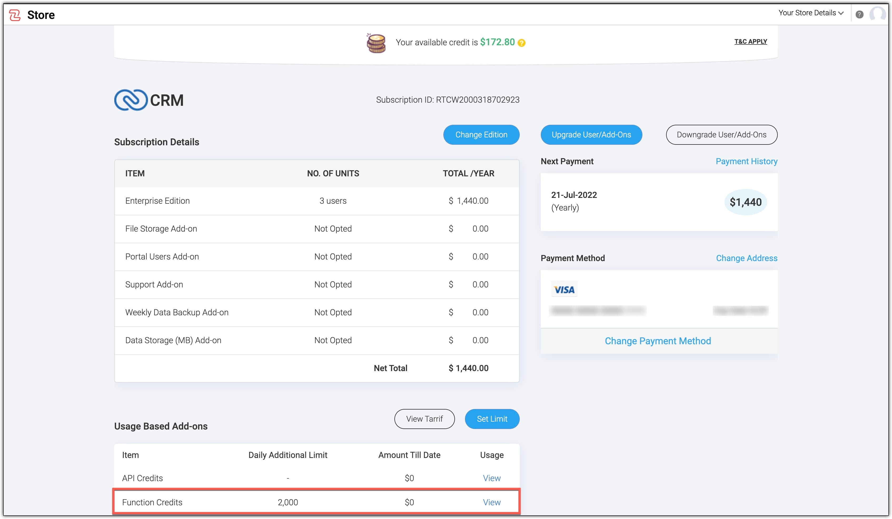The image size is (892, 519).
Task: Open the T&C APPLY link
Action: pos(750,41)
